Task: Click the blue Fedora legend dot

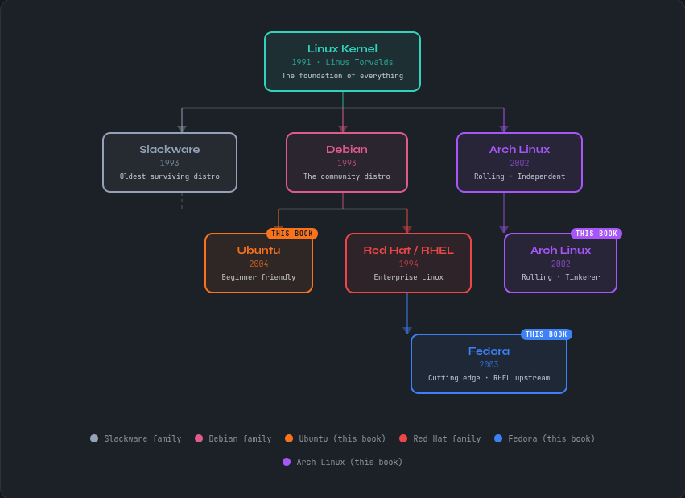Action: pos(498,438)
